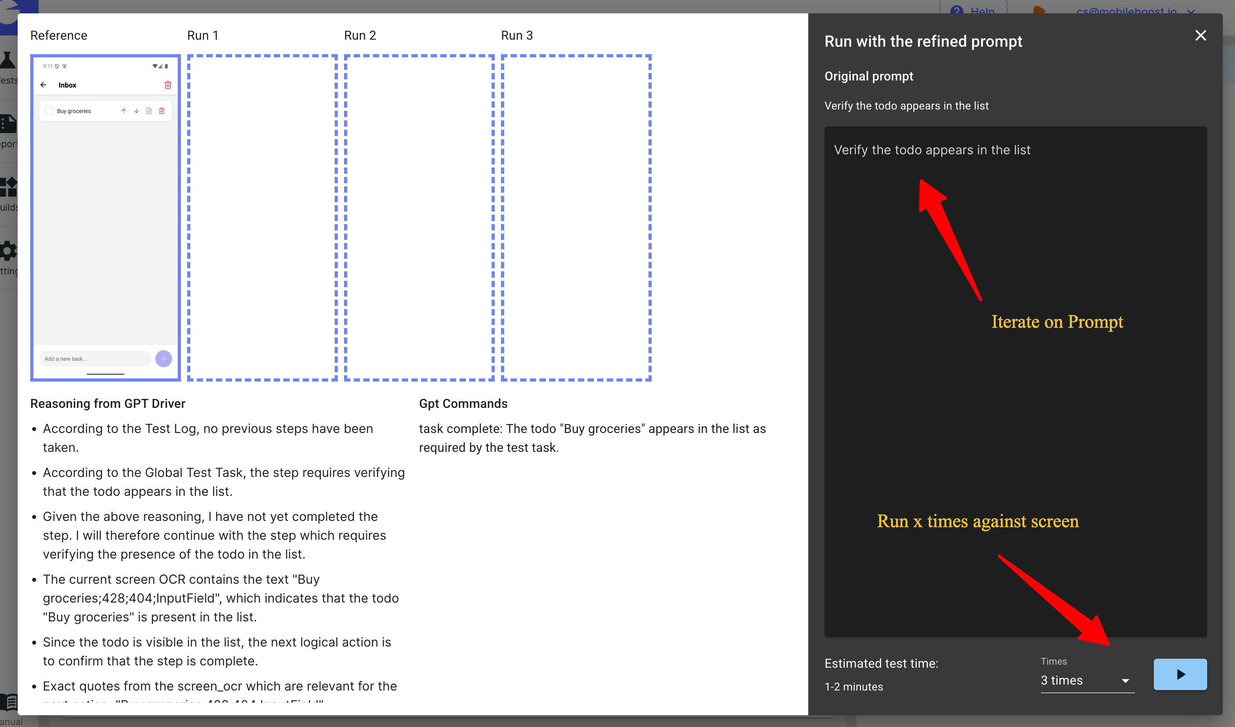Check the Buy groceries checkbox
This screenshot has width=1235, height=727.
(49, 111)
